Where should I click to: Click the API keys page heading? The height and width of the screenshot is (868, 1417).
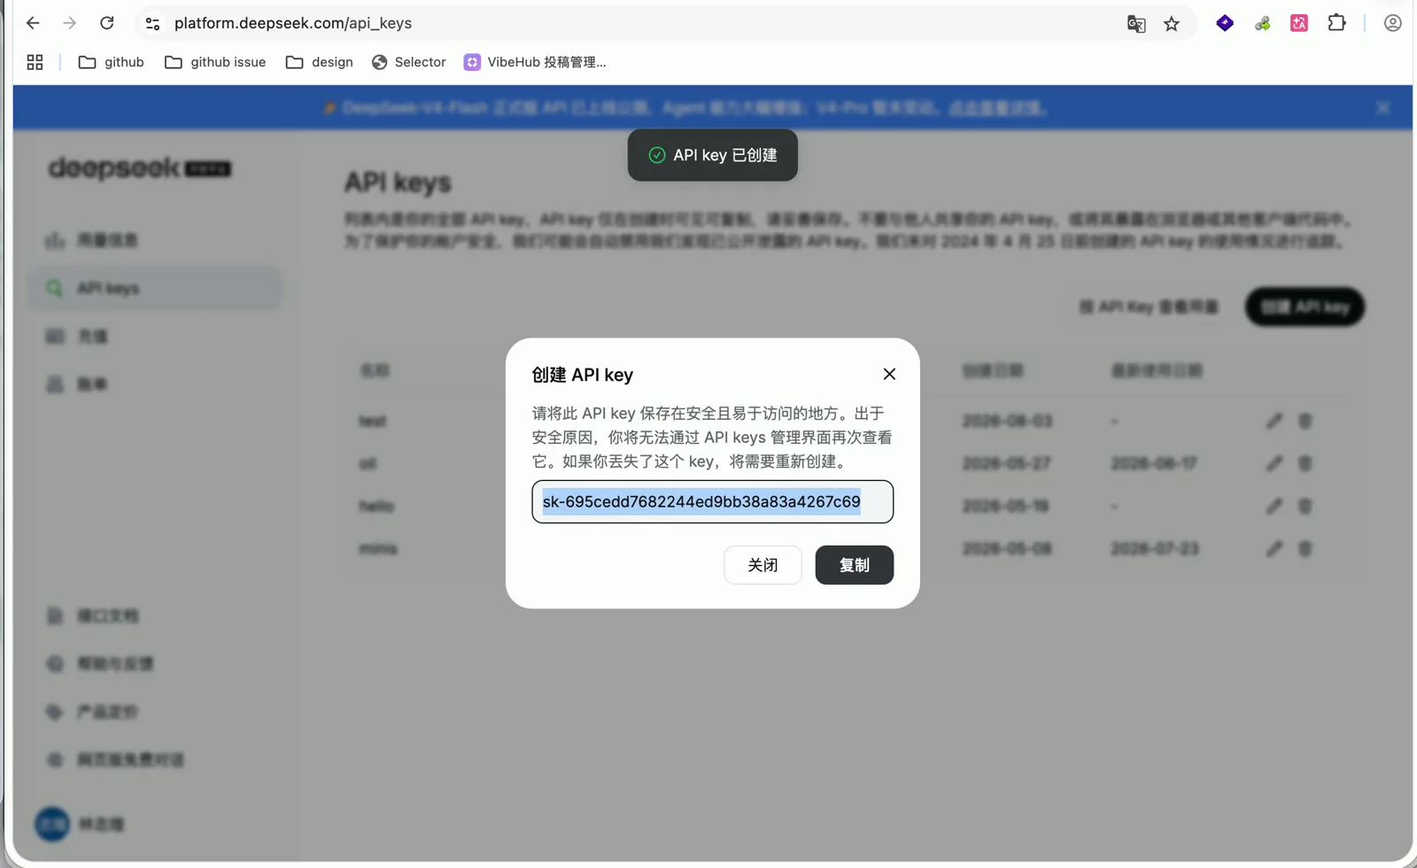(398, 182)
